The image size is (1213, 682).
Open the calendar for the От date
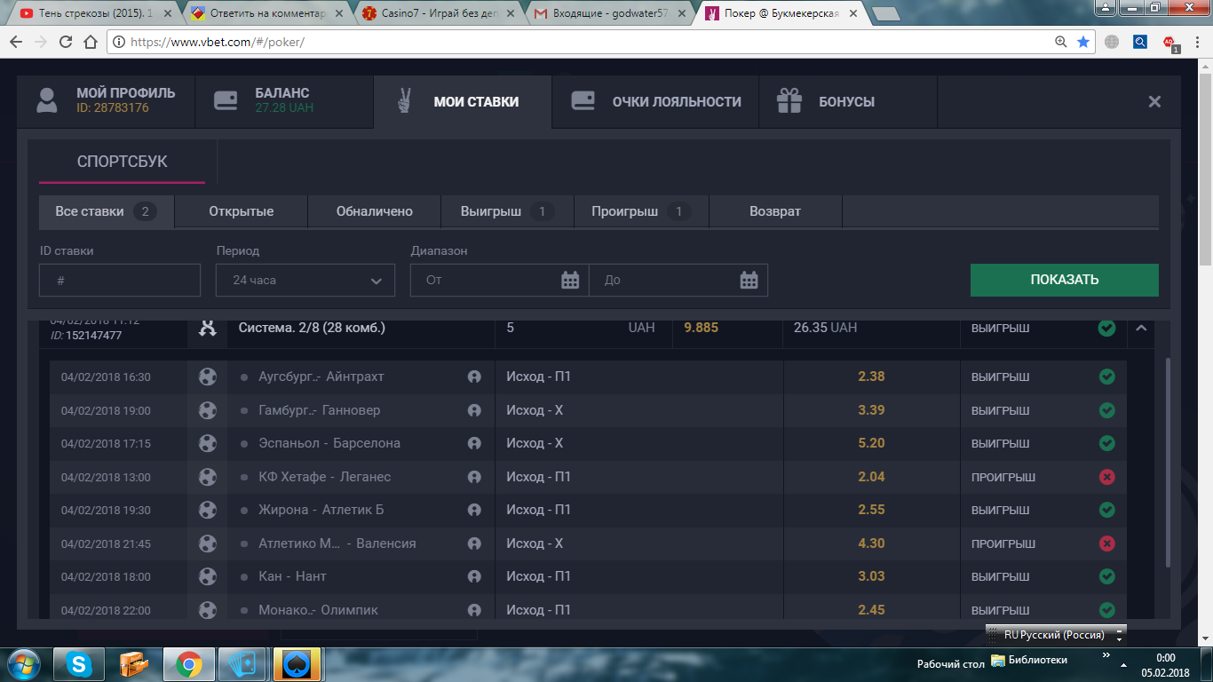click(x=571, y=281)
